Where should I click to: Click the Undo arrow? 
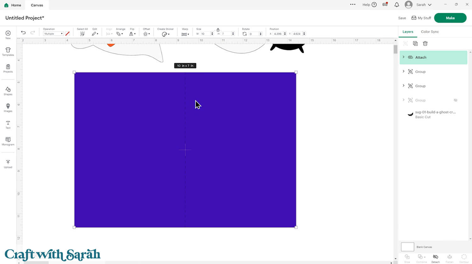coord(23,33)
